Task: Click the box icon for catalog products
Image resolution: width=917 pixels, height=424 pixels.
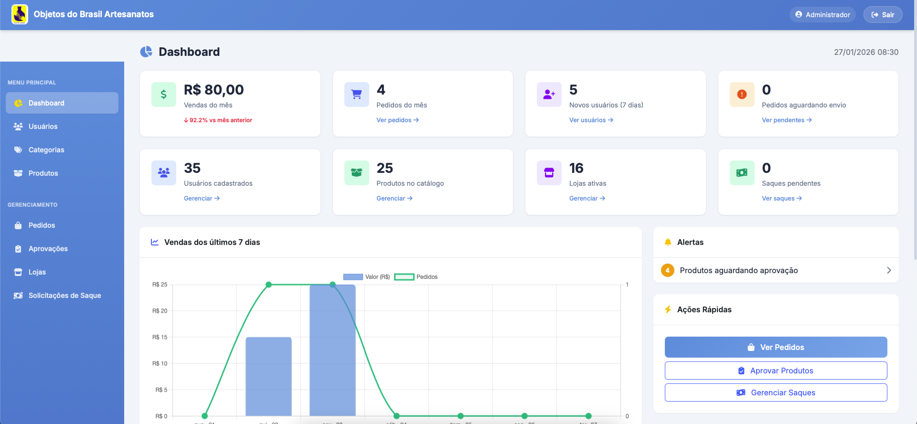Action: (356, 173)
